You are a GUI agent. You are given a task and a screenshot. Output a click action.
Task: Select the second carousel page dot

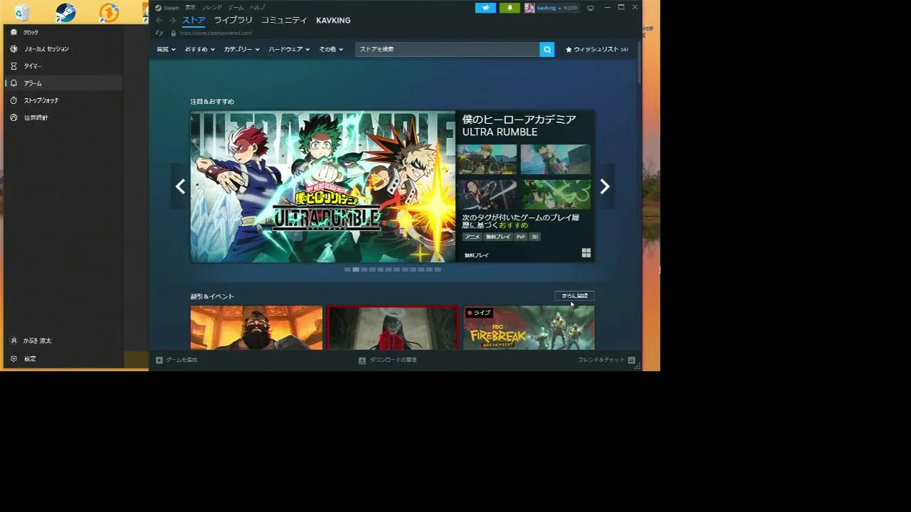[356, 270]
